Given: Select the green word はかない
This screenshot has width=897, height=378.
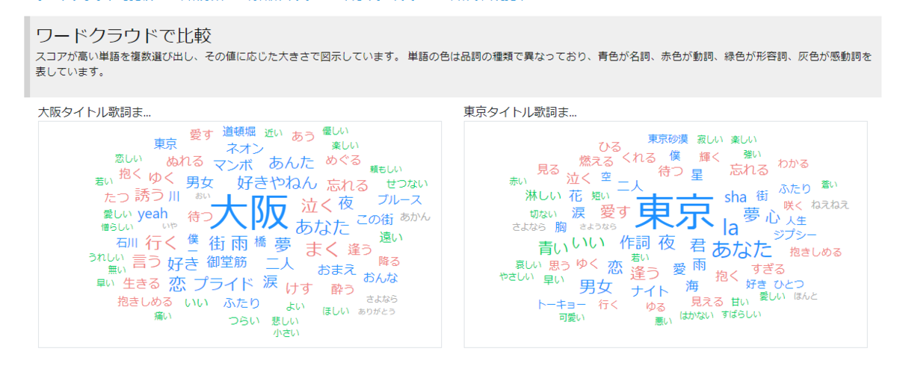Looking at the screenshot, I should click(x=695, y=316).
